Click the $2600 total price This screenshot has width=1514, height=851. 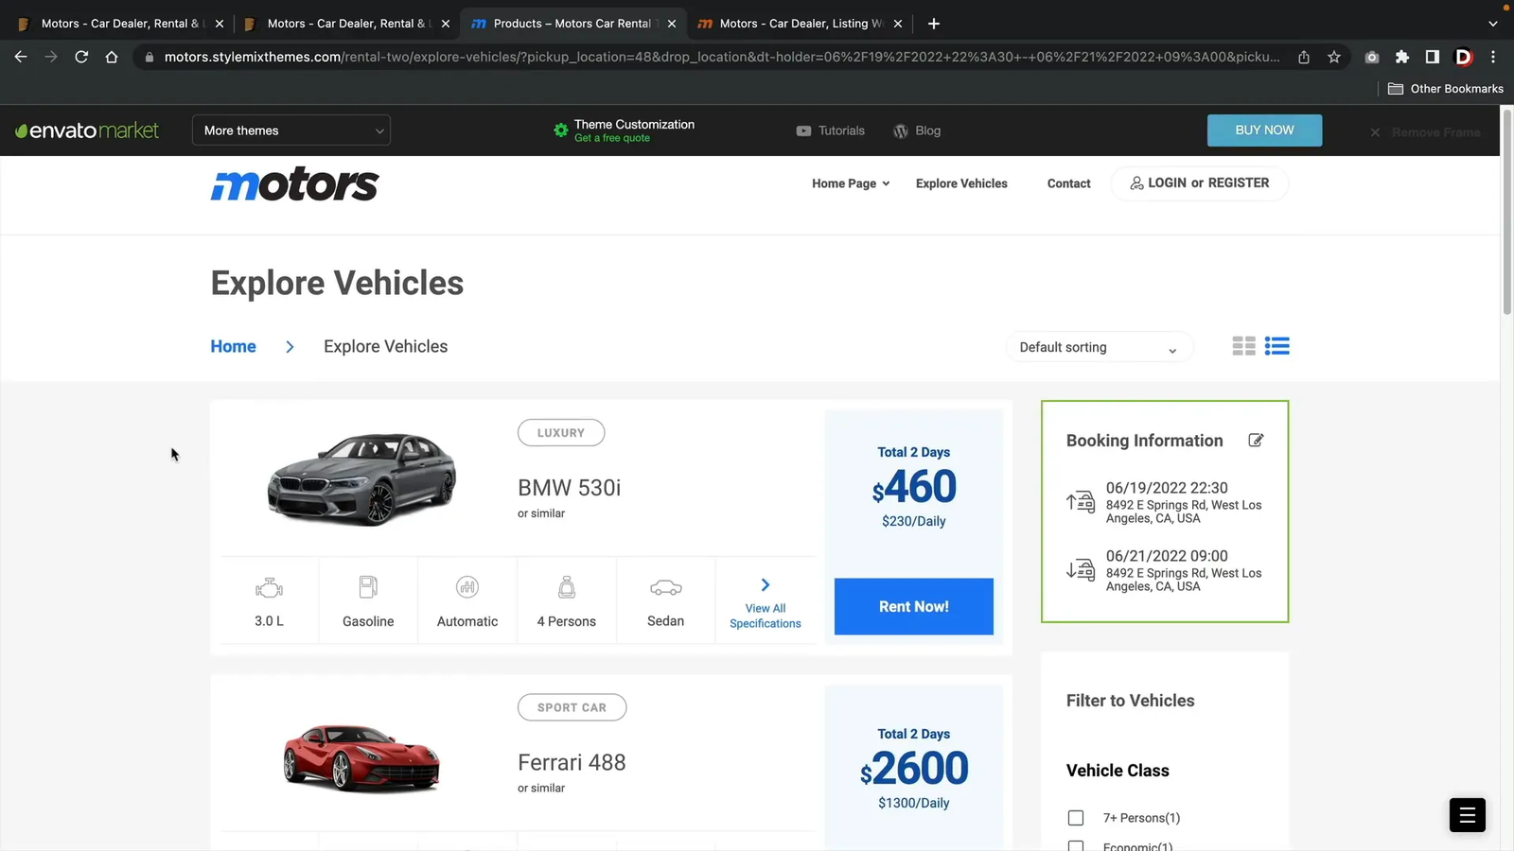[x=914, y=769]
